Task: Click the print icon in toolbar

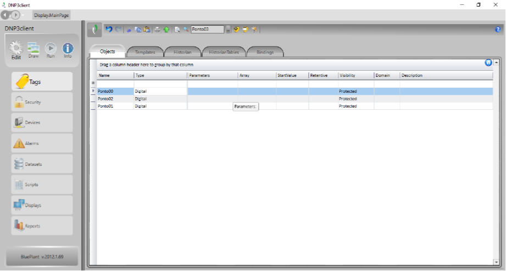Action: [157, 29]
